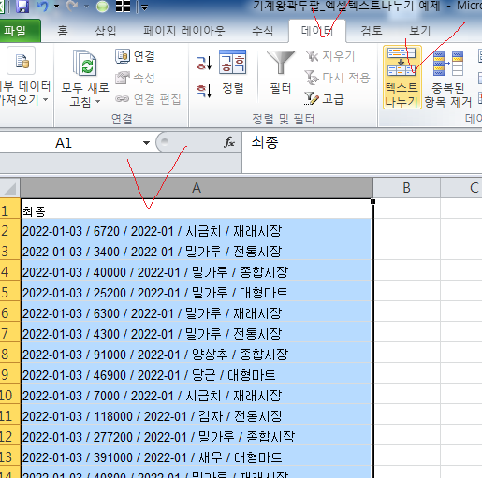This screenshot has height=478, width=482.
Task: Select column B header
Action: pyautogui.click(x=406, y=188)
